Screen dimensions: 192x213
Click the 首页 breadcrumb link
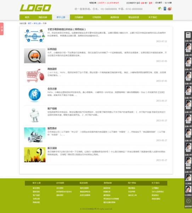29,23
